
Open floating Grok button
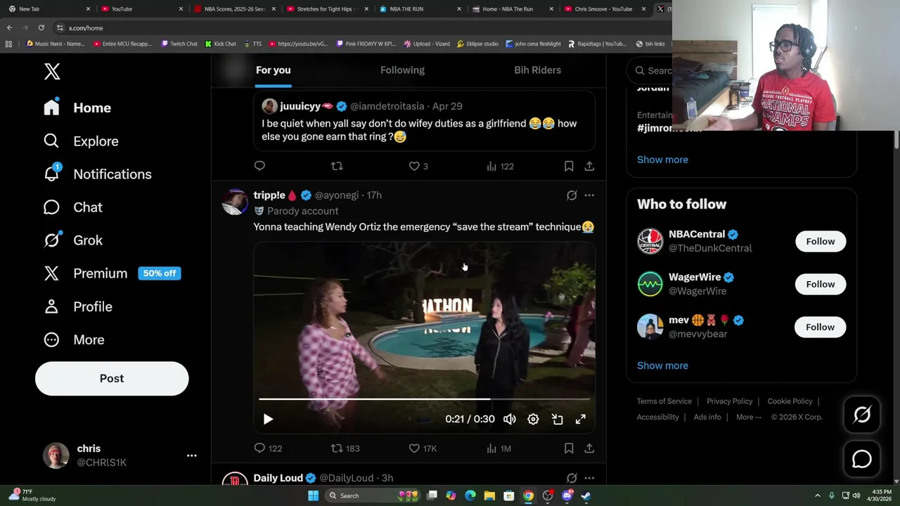pos(862,415)
